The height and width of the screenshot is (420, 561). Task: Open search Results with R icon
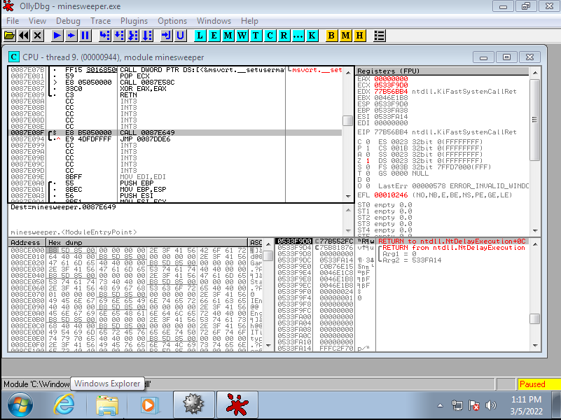point(284,36)
